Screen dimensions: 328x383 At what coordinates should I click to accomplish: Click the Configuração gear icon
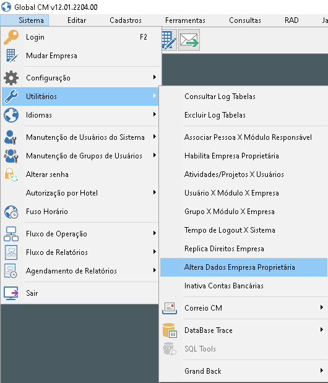(x=11, y=78)
